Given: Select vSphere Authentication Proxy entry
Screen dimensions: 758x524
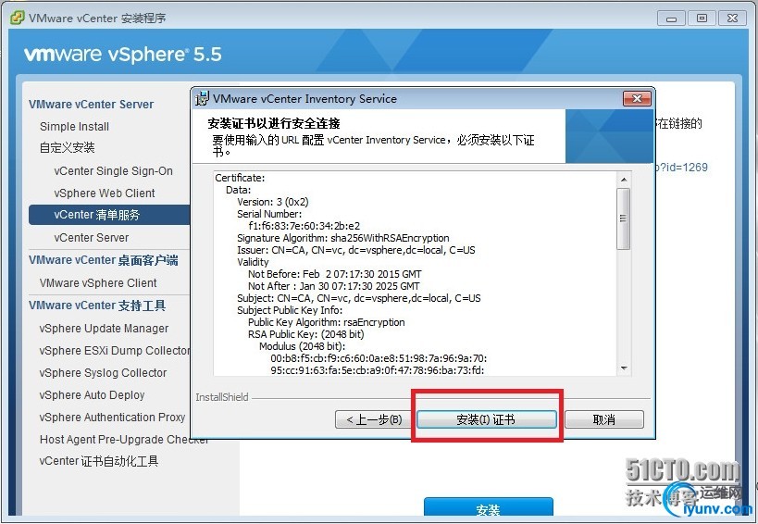Looking at the screenshot, I should click(x=112, y=418).
